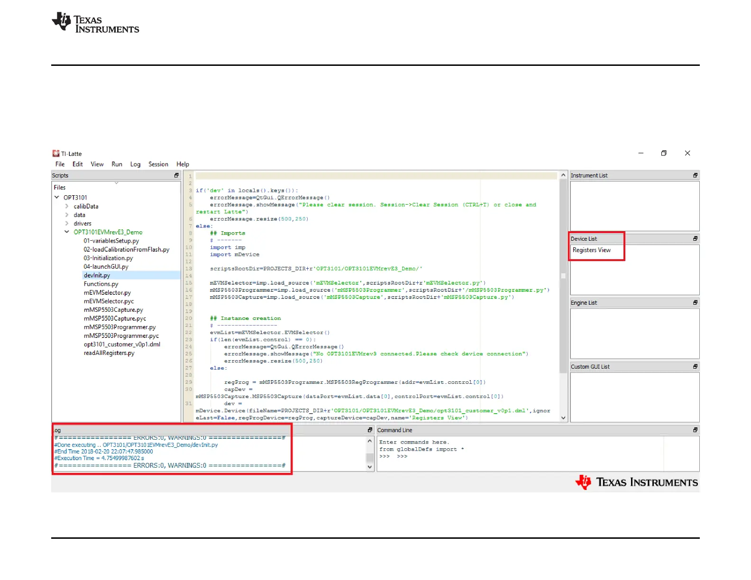The image size is (751, 580).
Task: Open the View menu
Action: pyautogui.click(x=97, y=164)
